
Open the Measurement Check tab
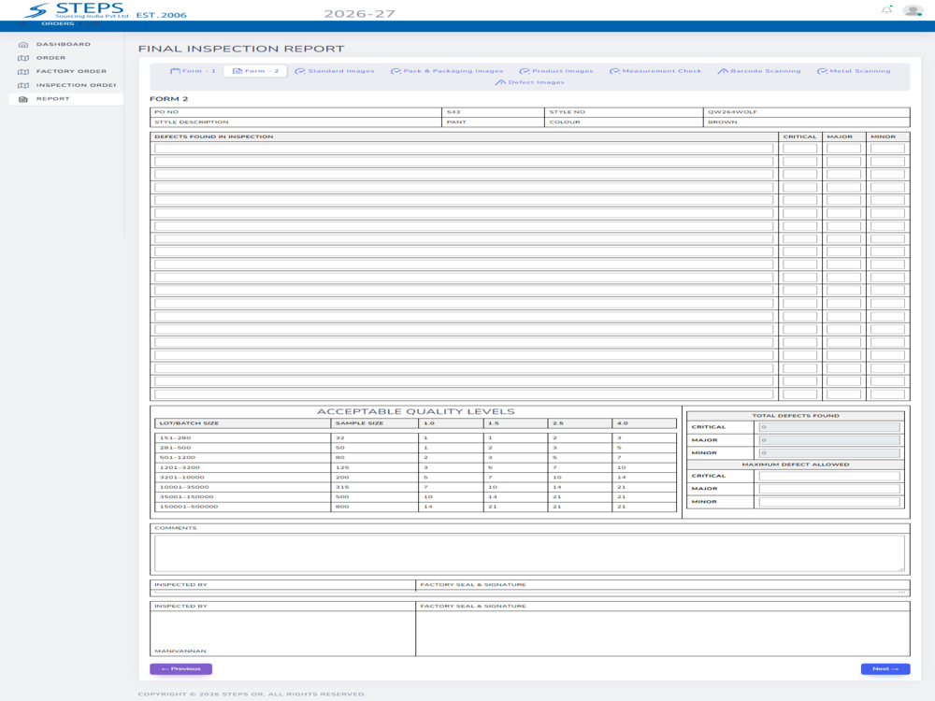coord(655,71)
